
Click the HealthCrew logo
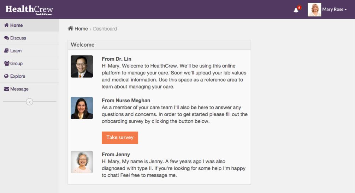point(29,10)
